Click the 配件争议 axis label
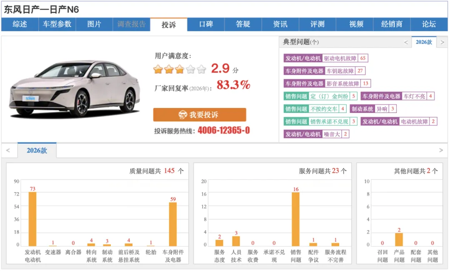This screenshot has width=450, height=271. pos(313,256)
